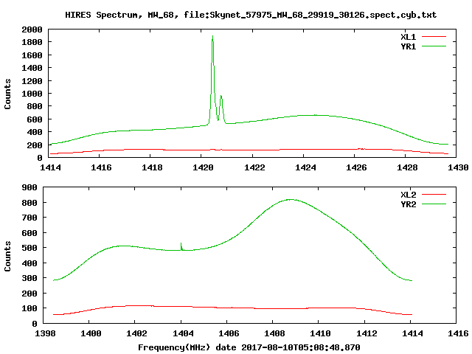Click the red XL2 legend line sample

pos(434,195)
